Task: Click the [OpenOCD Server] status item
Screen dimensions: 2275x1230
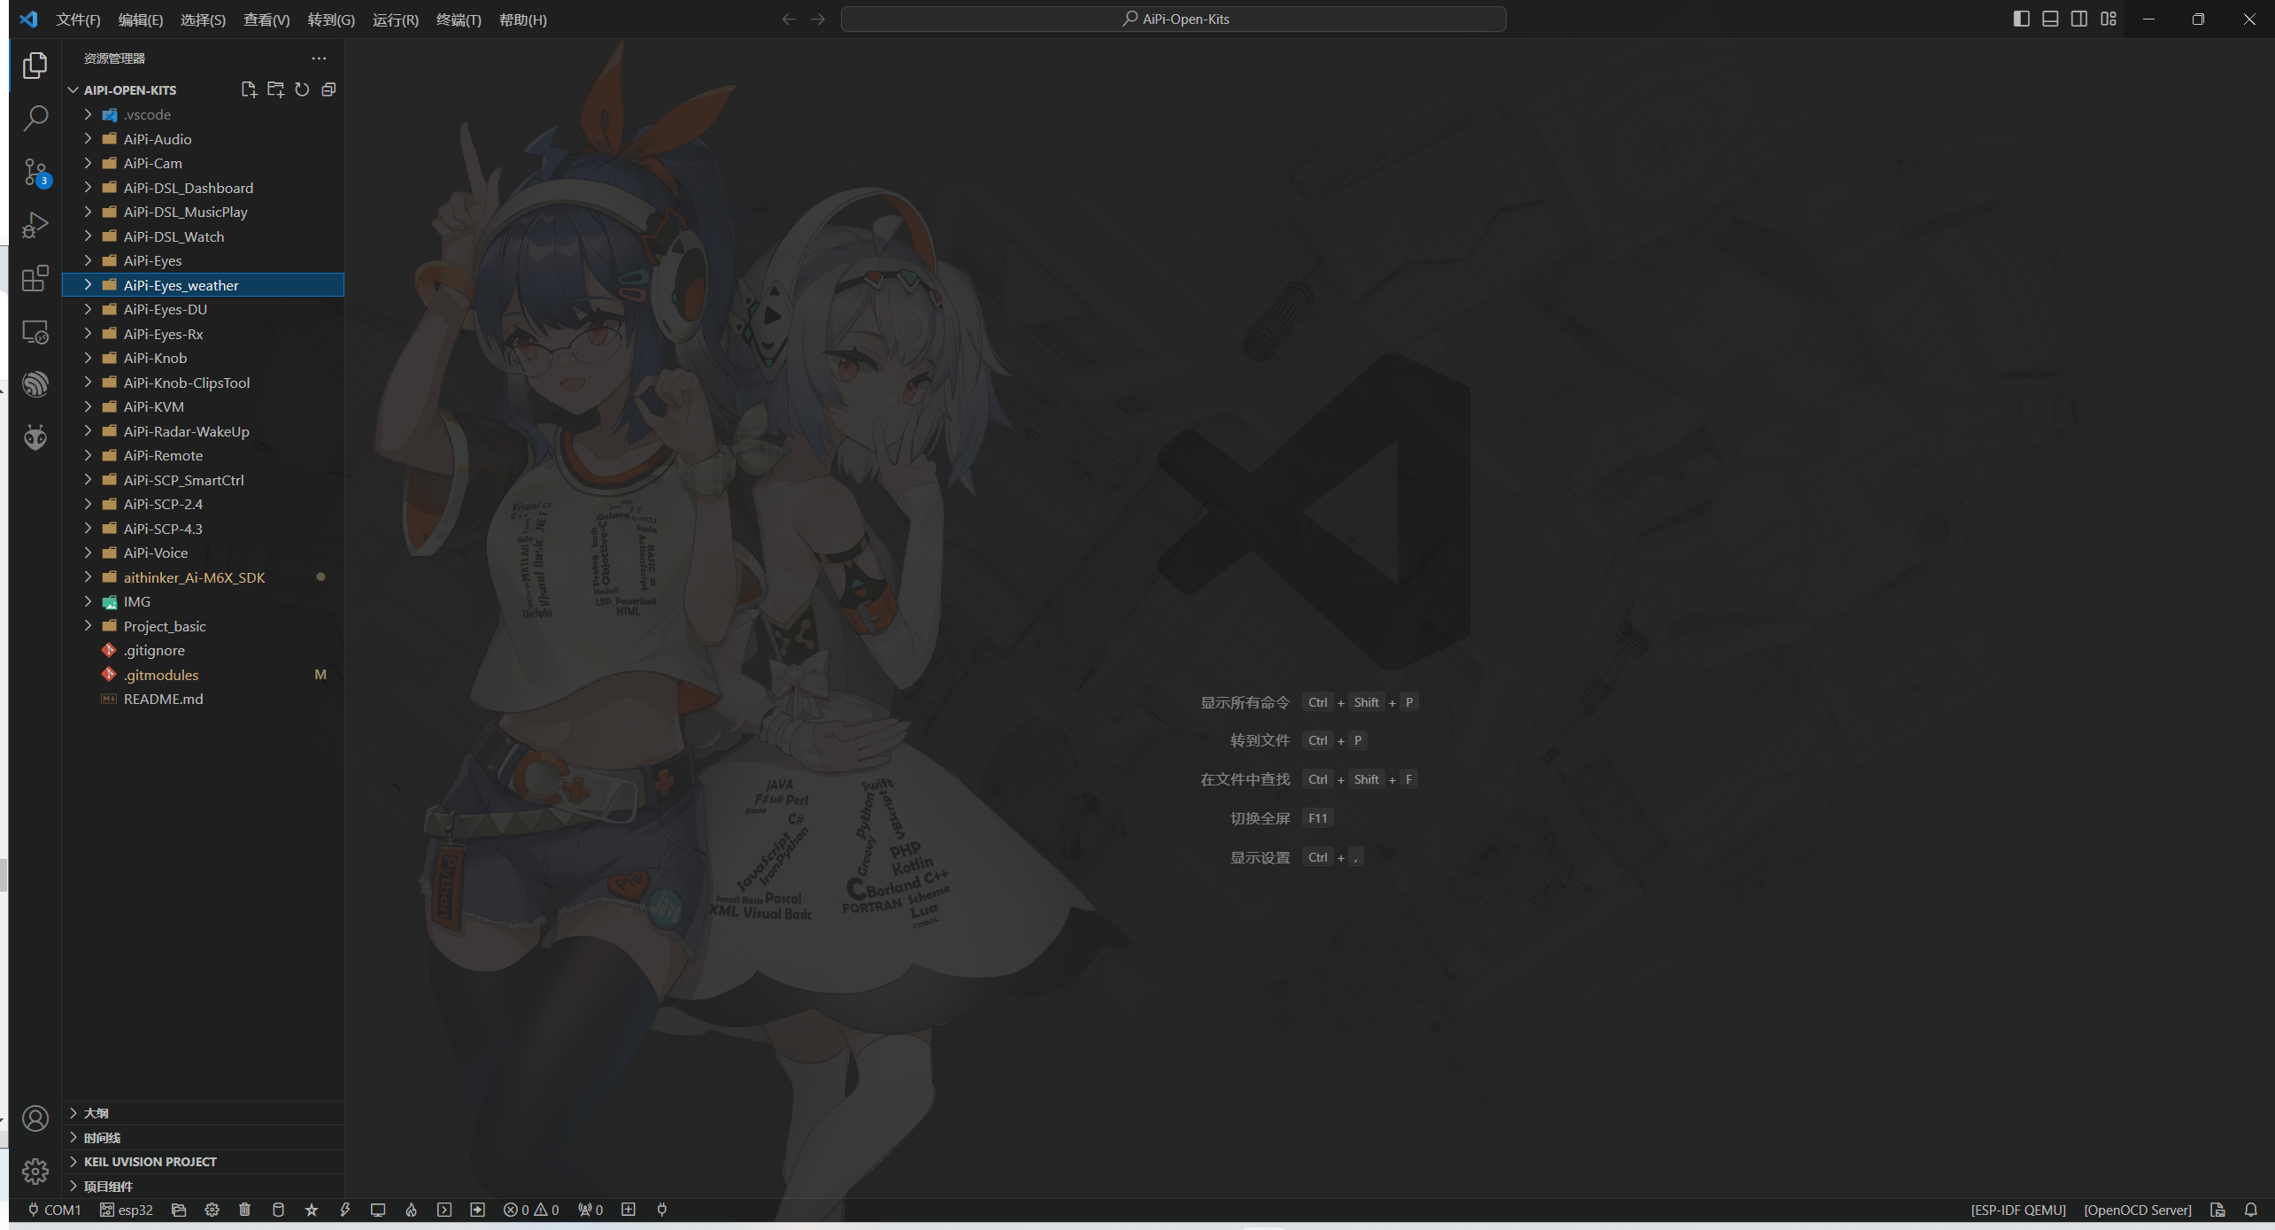Action: click(2138, 1210)
